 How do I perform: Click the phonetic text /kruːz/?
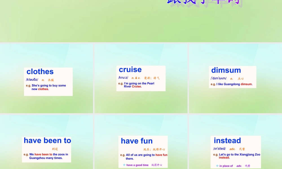(x=123, y=77)
